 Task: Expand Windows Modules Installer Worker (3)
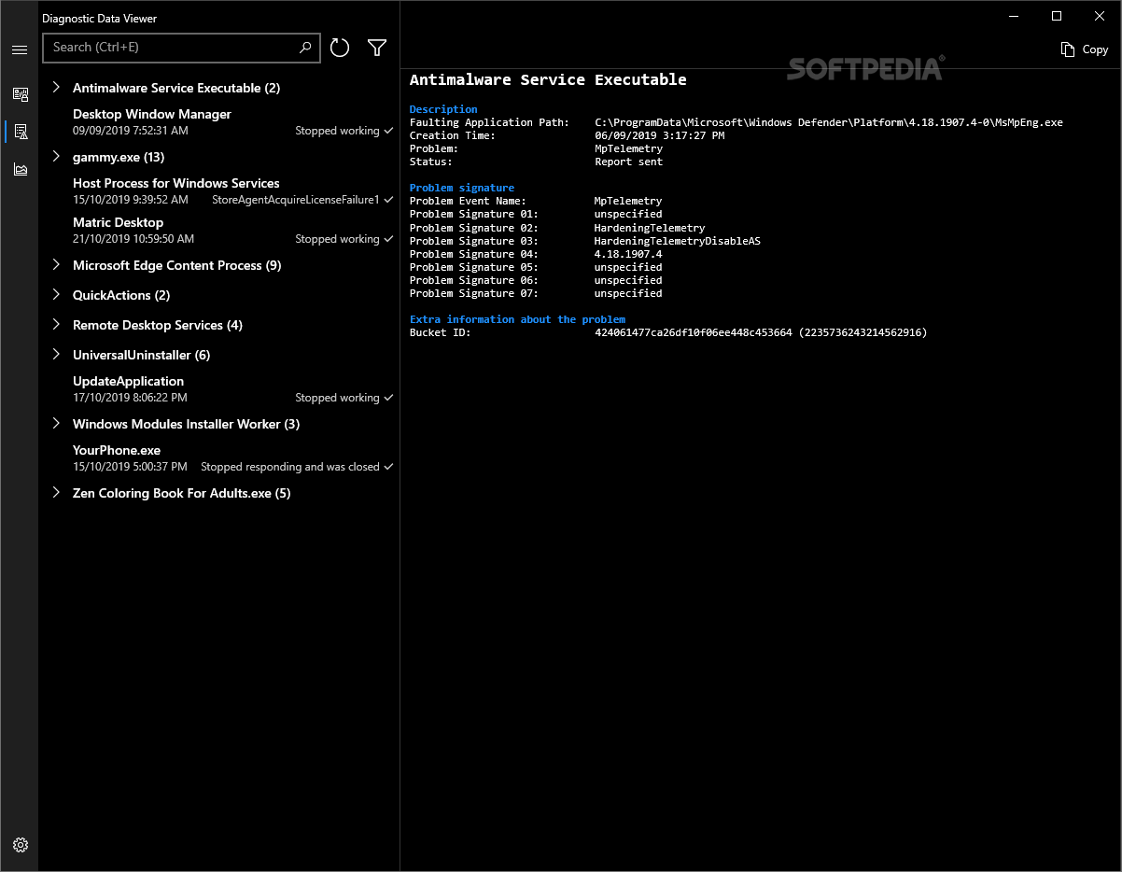click(x=56, y=424)
